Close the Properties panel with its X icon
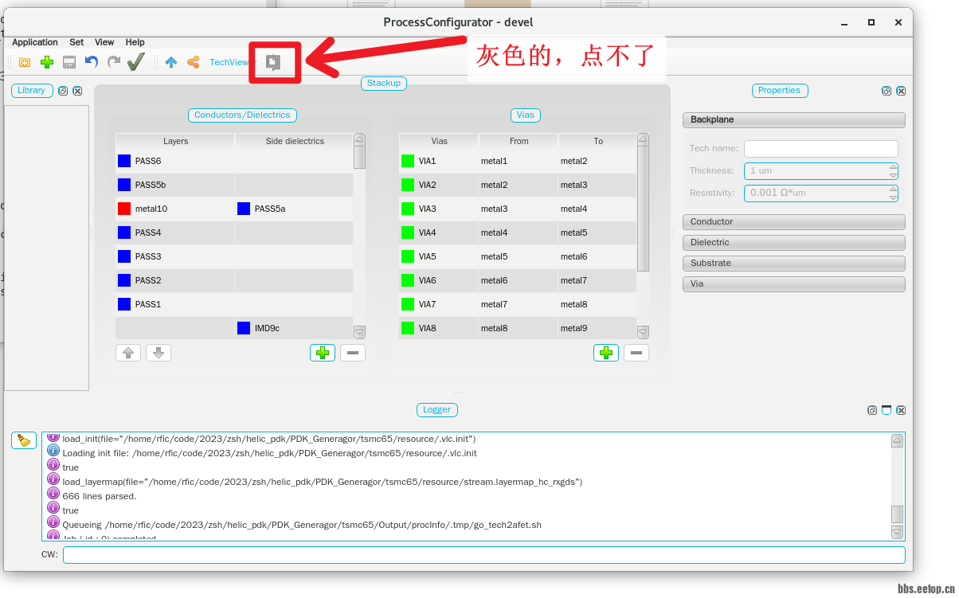 tap(901, 91)
